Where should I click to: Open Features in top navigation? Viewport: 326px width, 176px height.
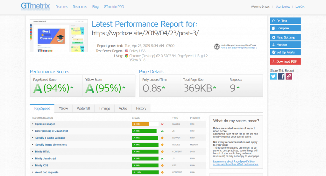[61, 7]
